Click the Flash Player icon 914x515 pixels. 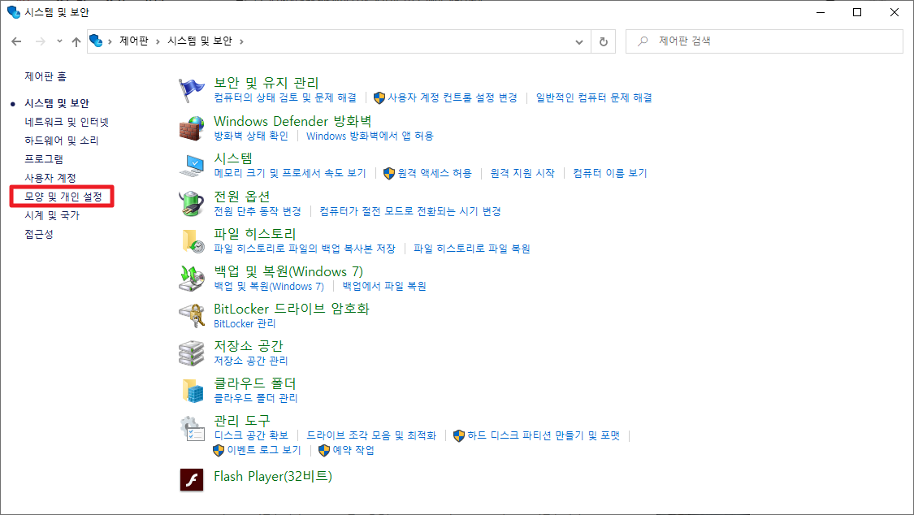pyautogui.click(x=191, y=479)
